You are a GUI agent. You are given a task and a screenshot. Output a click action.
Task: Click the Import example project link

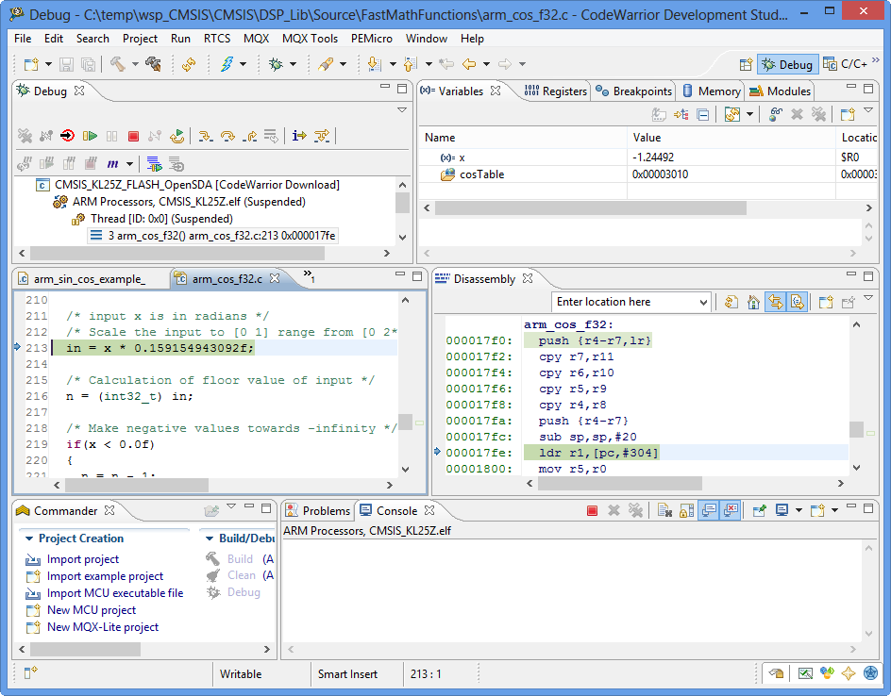point(105,576)
